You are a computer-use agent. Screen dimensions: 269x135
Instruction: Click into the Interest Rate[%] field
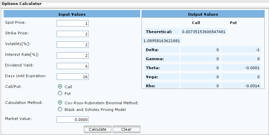pos(73,55)
